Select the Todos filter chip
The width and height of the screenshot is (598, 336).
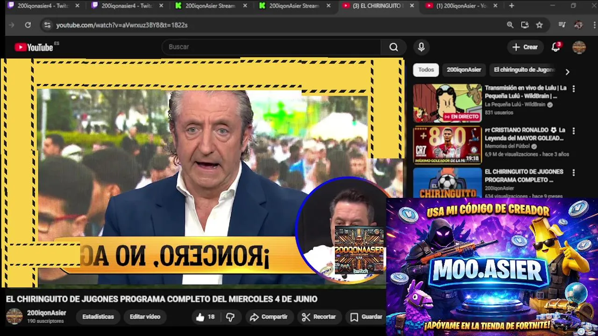pos(426,70)
